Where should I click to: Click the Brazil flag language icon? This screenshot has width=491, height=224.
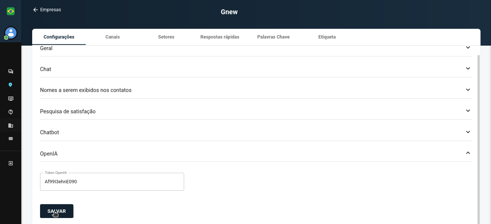tap(10, 11)
